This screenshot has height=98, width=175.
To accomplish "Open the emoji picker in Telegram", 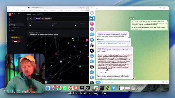I will tap(163, 82).
